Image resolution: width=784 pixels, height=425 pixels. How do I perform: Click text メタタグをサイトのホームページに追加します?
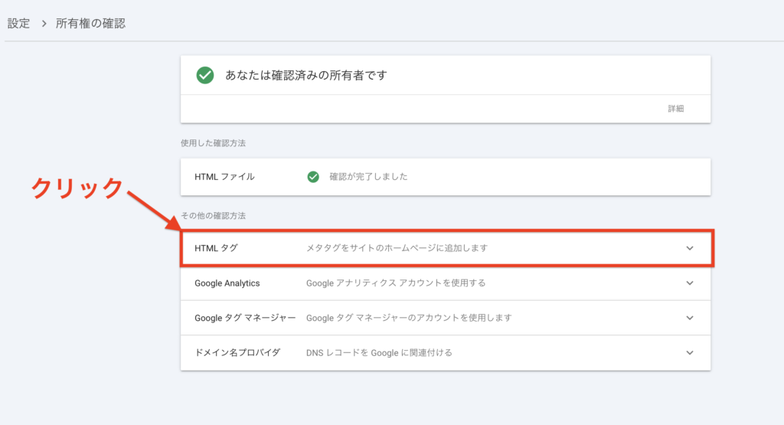pos(397,248)
